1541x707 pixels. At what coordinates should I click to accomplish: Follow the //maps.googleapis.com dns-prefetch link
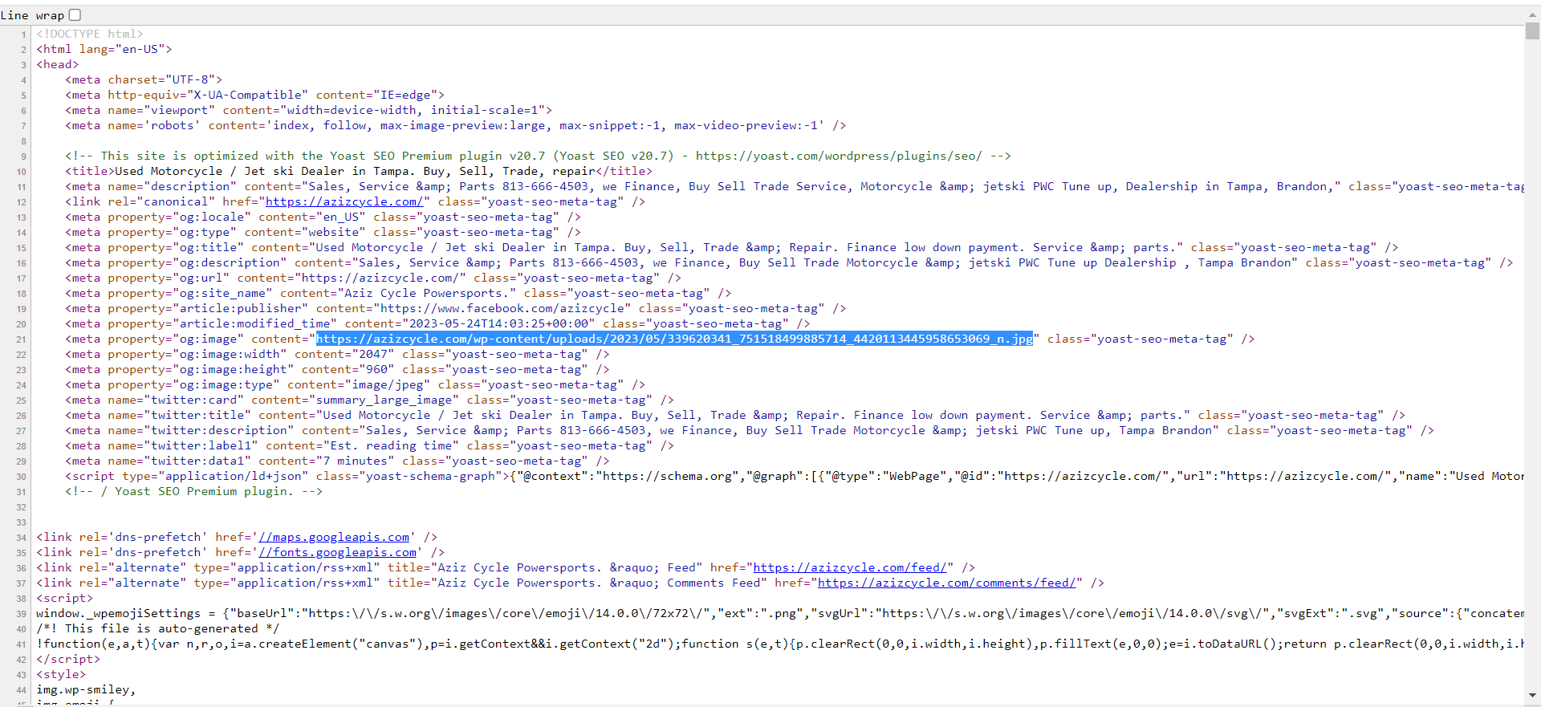(334, 537)
